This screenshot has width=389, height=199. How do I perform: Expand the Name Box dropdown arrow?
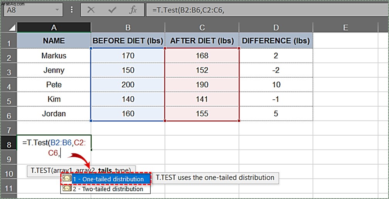(x=57, y=10)
